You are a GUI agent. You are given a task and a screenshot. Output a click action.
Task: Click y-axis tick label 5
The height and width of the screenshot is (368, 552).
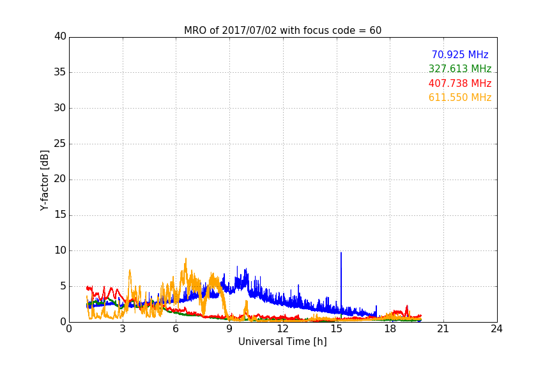pos(63,286)
